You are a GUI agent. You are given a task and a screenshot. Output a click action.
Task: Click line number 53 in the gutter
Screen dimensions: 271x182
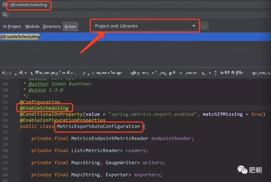coord(5,108)
